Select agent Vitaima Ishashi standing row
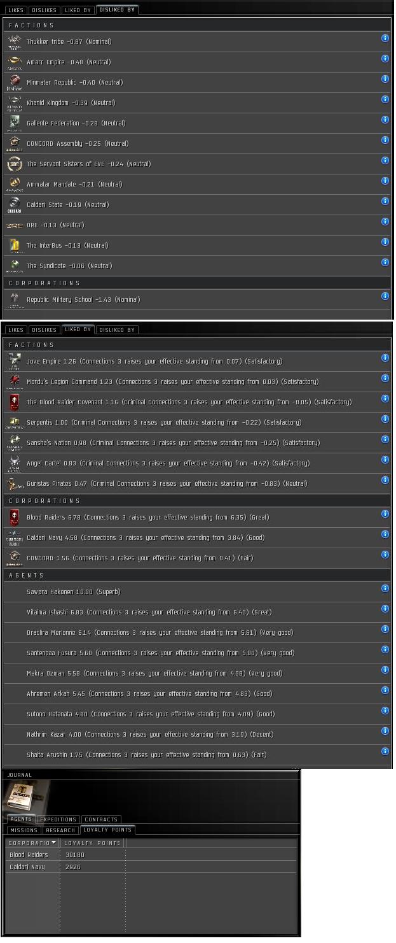The image size is (396, 943). (x=191, y=612)
